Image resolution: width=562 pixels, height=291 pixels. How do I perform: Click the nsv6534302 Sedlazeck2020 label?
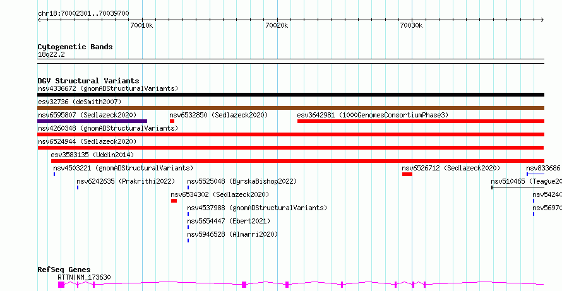point(220,194)
